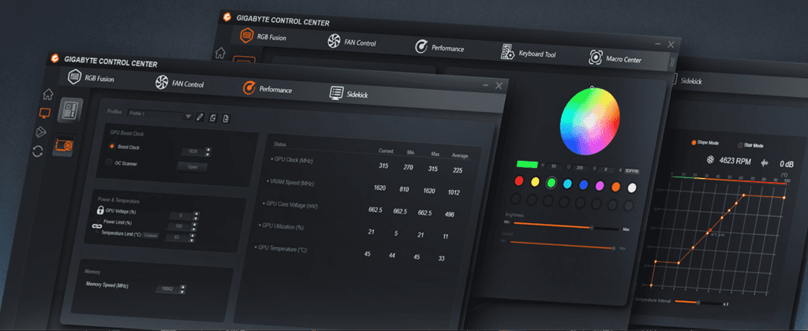Pick the red preset color swatch
The width and height of the screenshot is (808, 331).
[519, 180]
